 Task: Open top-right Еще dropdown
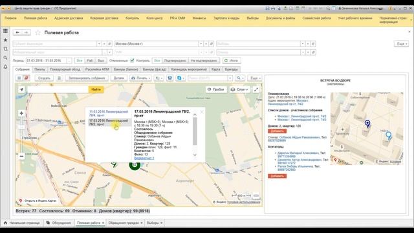pyautogui.click(x=402, y=44)
